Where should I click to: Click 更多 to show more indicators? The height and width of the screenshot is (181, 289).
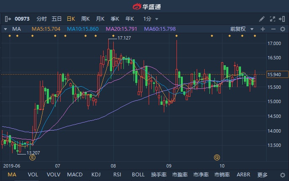point(262,175)
